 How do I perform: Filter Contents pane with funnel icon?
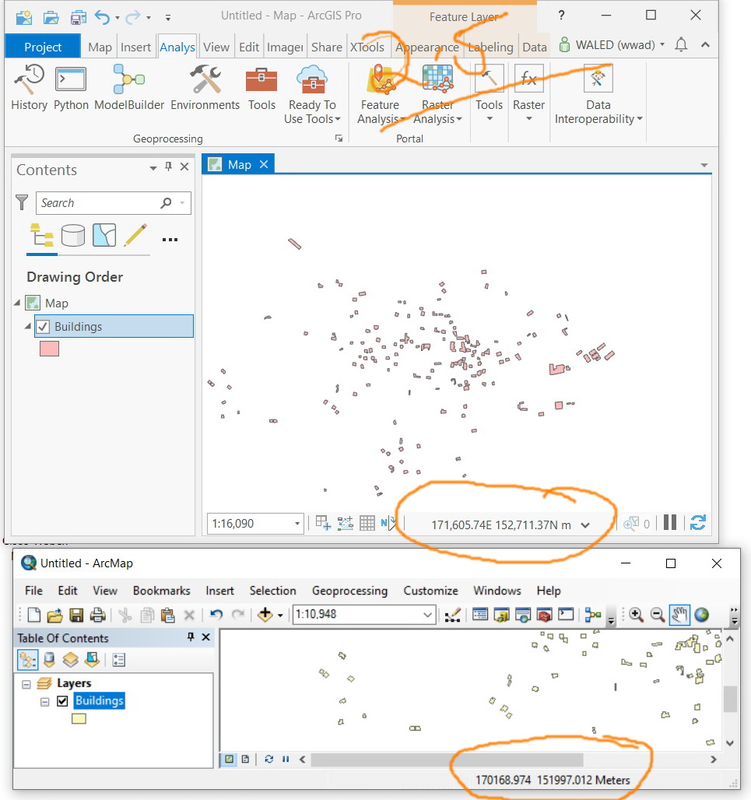[22, 202]
